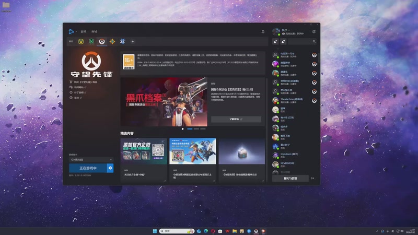The width and height of the screenshot is (418, 235).
Task: Open the patch notes link
Action: click(x=78, y=92)
